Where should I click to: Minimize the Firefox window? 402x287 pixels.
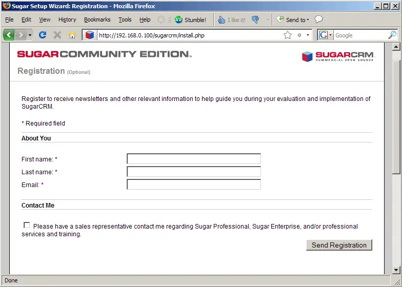click(377, 6)
